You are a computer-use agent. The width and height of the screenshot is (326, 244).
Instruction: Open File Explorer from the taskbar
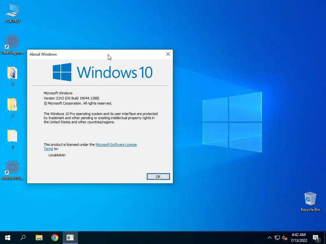39,238
